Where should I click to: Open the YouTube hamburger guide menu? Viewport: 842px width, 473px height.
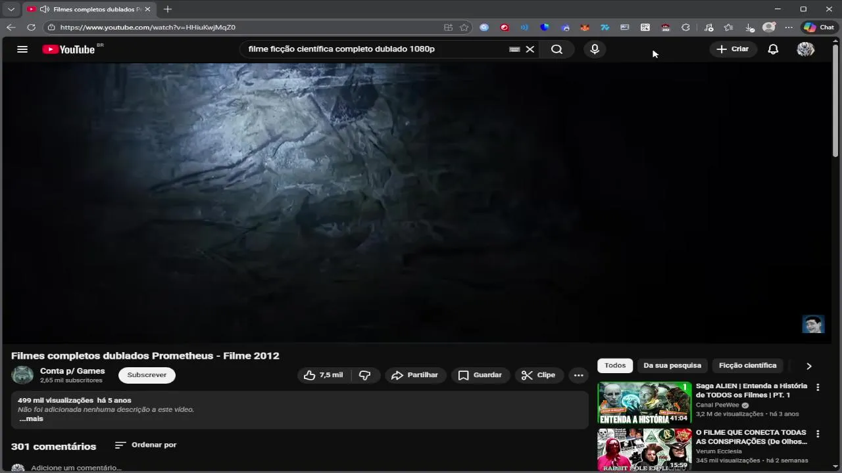tap(22, 49)
